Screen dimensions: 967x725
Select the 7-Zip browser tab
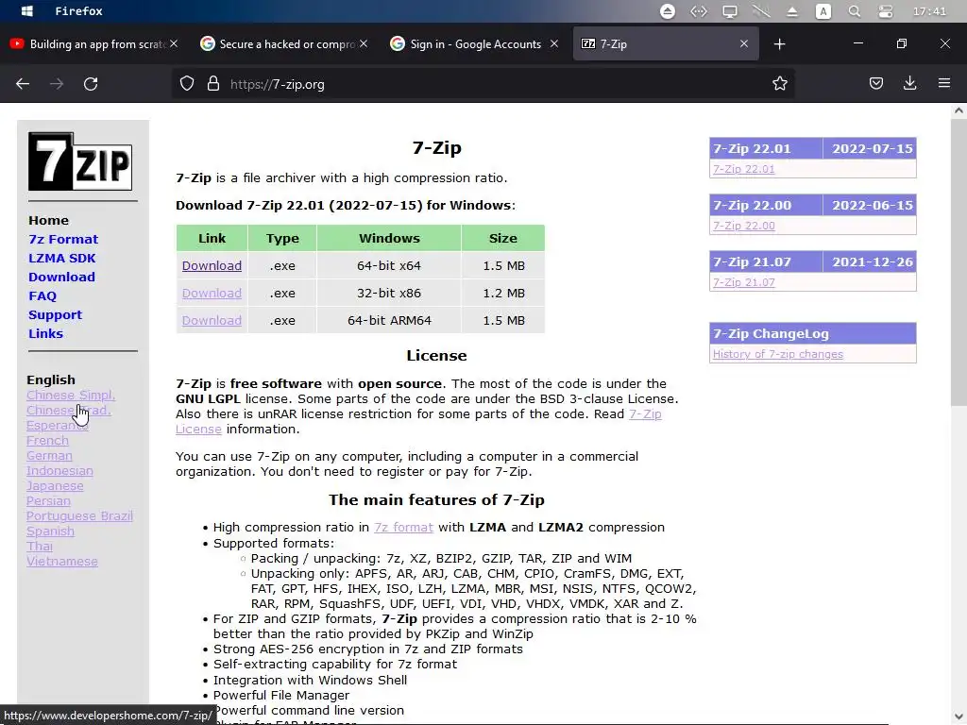tap(666, 43)
